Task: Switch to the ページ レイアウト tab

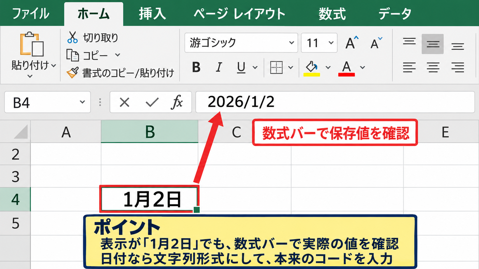Action: [239, 13]
